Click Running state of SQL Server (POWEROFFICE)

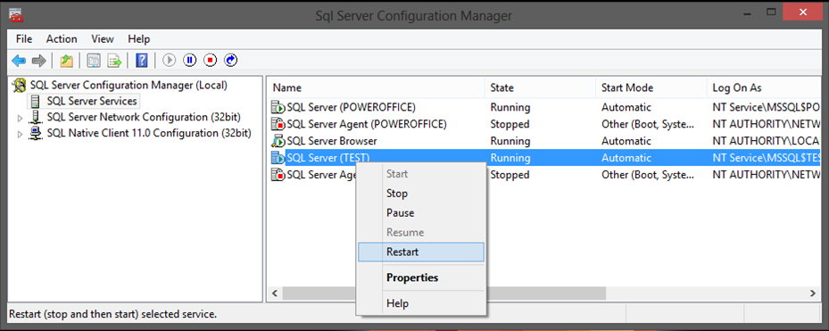tap(510, 107)
